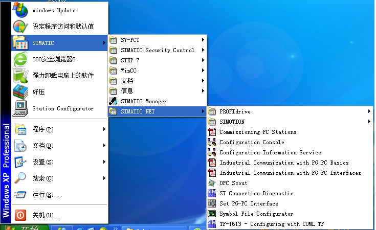Click the 程序(P) programs icon

20,129
